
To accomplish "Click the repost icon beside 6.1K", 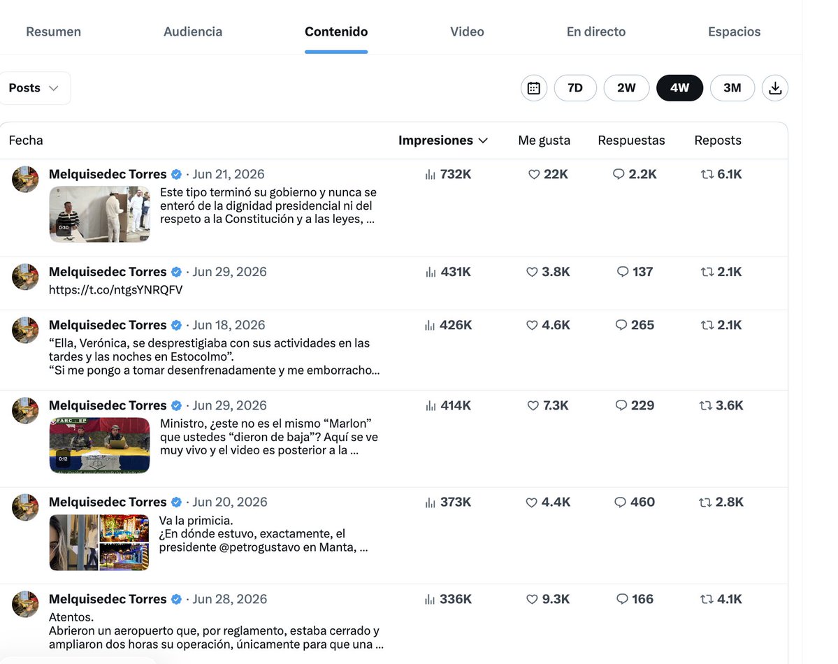I will tap(707, 174).
